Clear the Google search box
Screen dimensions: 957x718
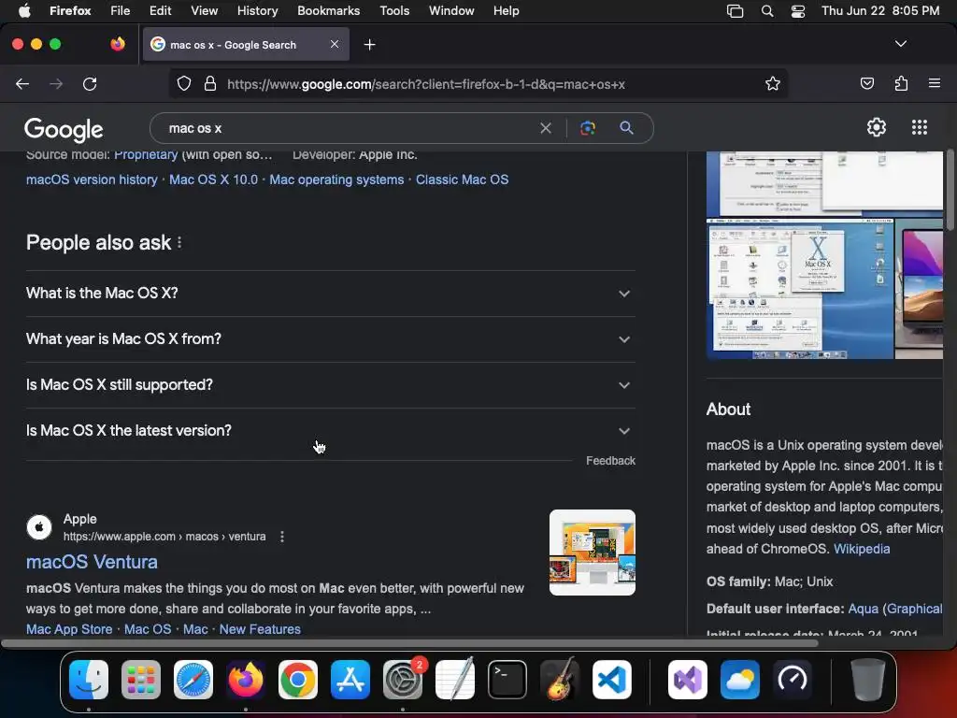(546, 128)
